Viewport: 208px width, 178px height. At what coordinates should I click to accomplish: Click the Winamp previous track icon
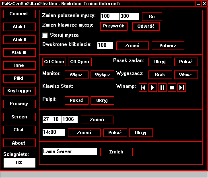[143, 88]
